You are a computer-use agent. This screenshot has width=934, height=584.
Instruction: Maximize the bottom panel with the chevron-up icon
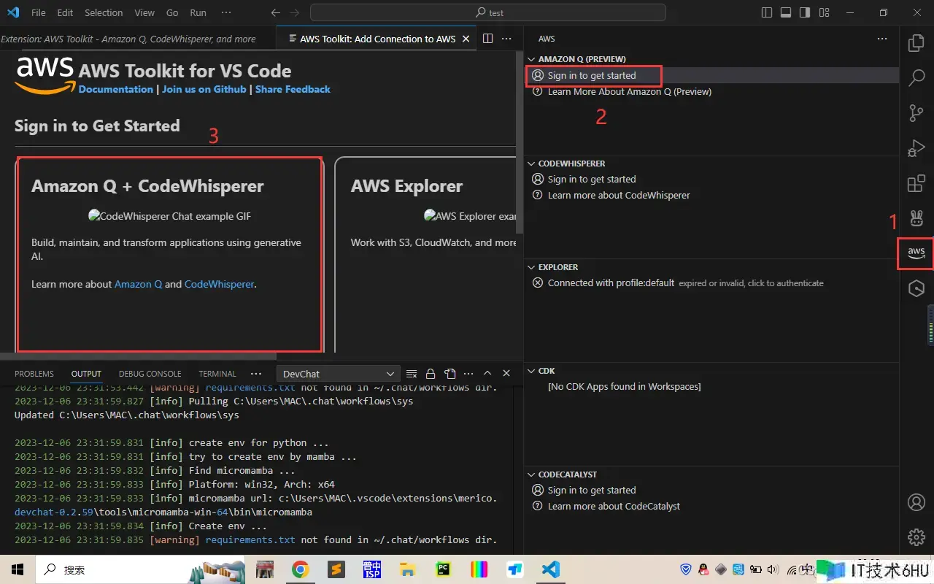click(x=487, y=374)
